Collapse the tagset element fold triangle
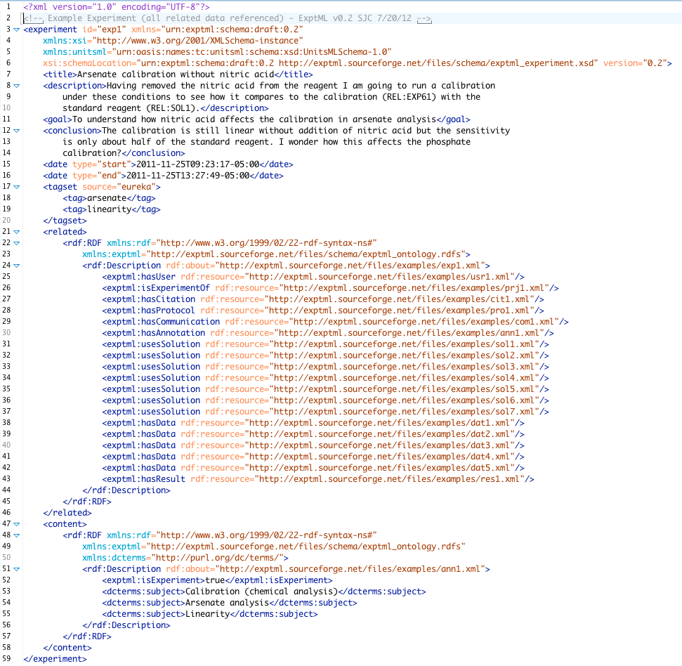Screen dimensions: 682x666 (x=16, y=186)
